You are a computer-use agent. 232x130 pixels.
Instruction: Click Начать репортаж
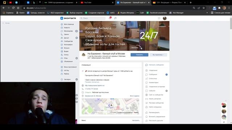click(x=153, y=99)
